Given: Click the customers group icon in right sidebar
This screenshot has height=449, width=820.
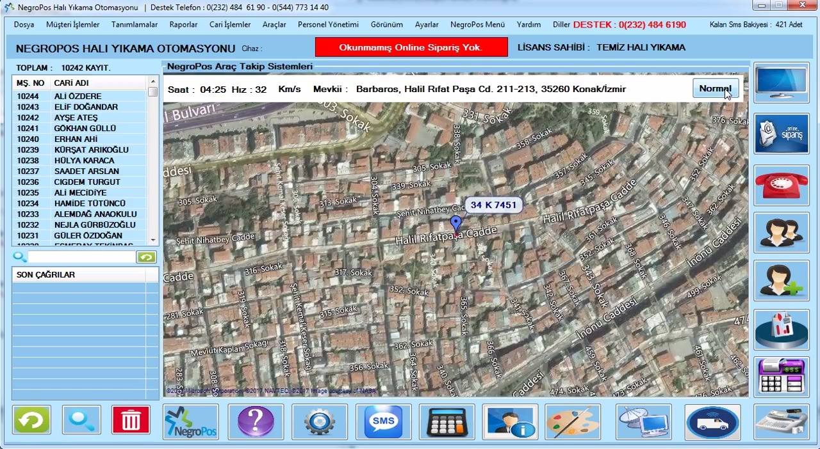Looking at the screenshot, I should click(x=782, y=233).
